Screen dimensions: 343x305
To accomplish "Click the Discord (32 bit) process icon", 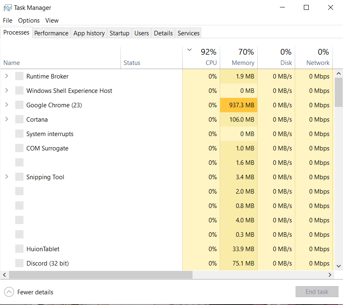I will point(19,263).
